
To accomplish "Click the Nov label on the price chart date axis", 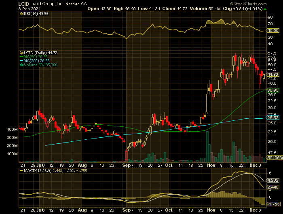I will 211,165.
